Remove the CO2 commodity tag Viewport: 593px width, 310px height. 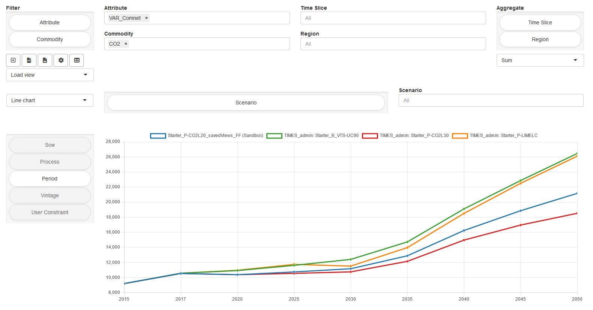[x=126, y=44]
